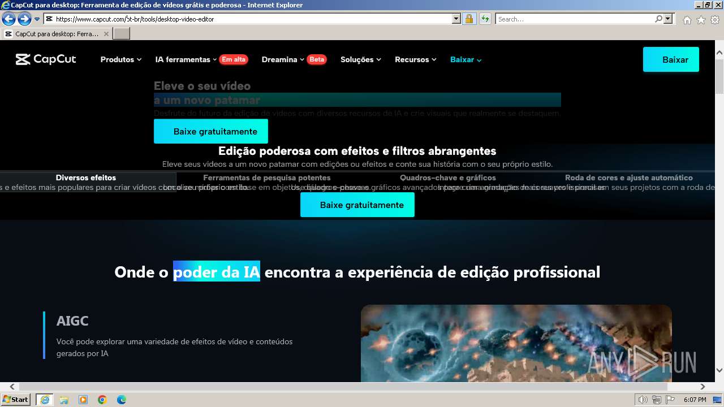The height and width of the screenshot is (407, 724).
Task: Open the recent pages dropdown arrow
Action: point(37,19)
